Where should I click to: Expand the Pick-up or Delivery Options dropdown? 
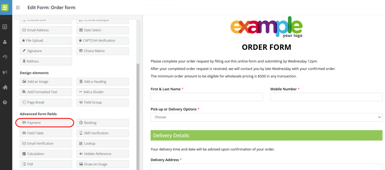[266, 117]
